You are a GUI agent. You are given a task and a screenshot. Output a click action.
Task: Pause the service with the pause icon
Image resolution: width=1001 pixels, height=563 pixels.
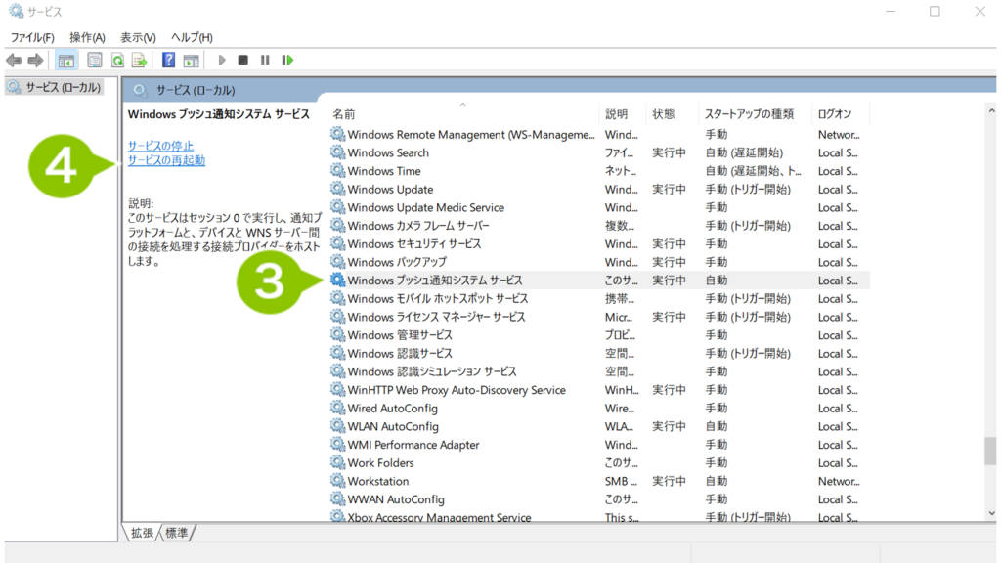pyautogui.click(x=265, y=60)
